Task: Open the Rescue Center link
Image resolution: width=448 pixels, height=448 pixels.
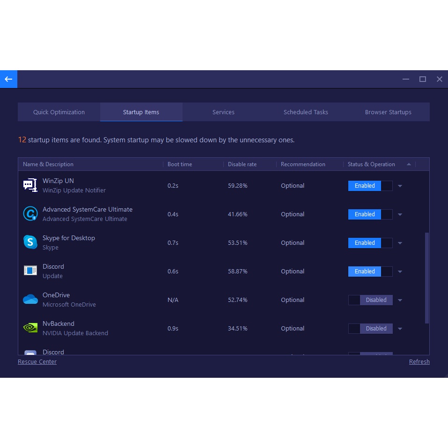Action: click(37, 362)
